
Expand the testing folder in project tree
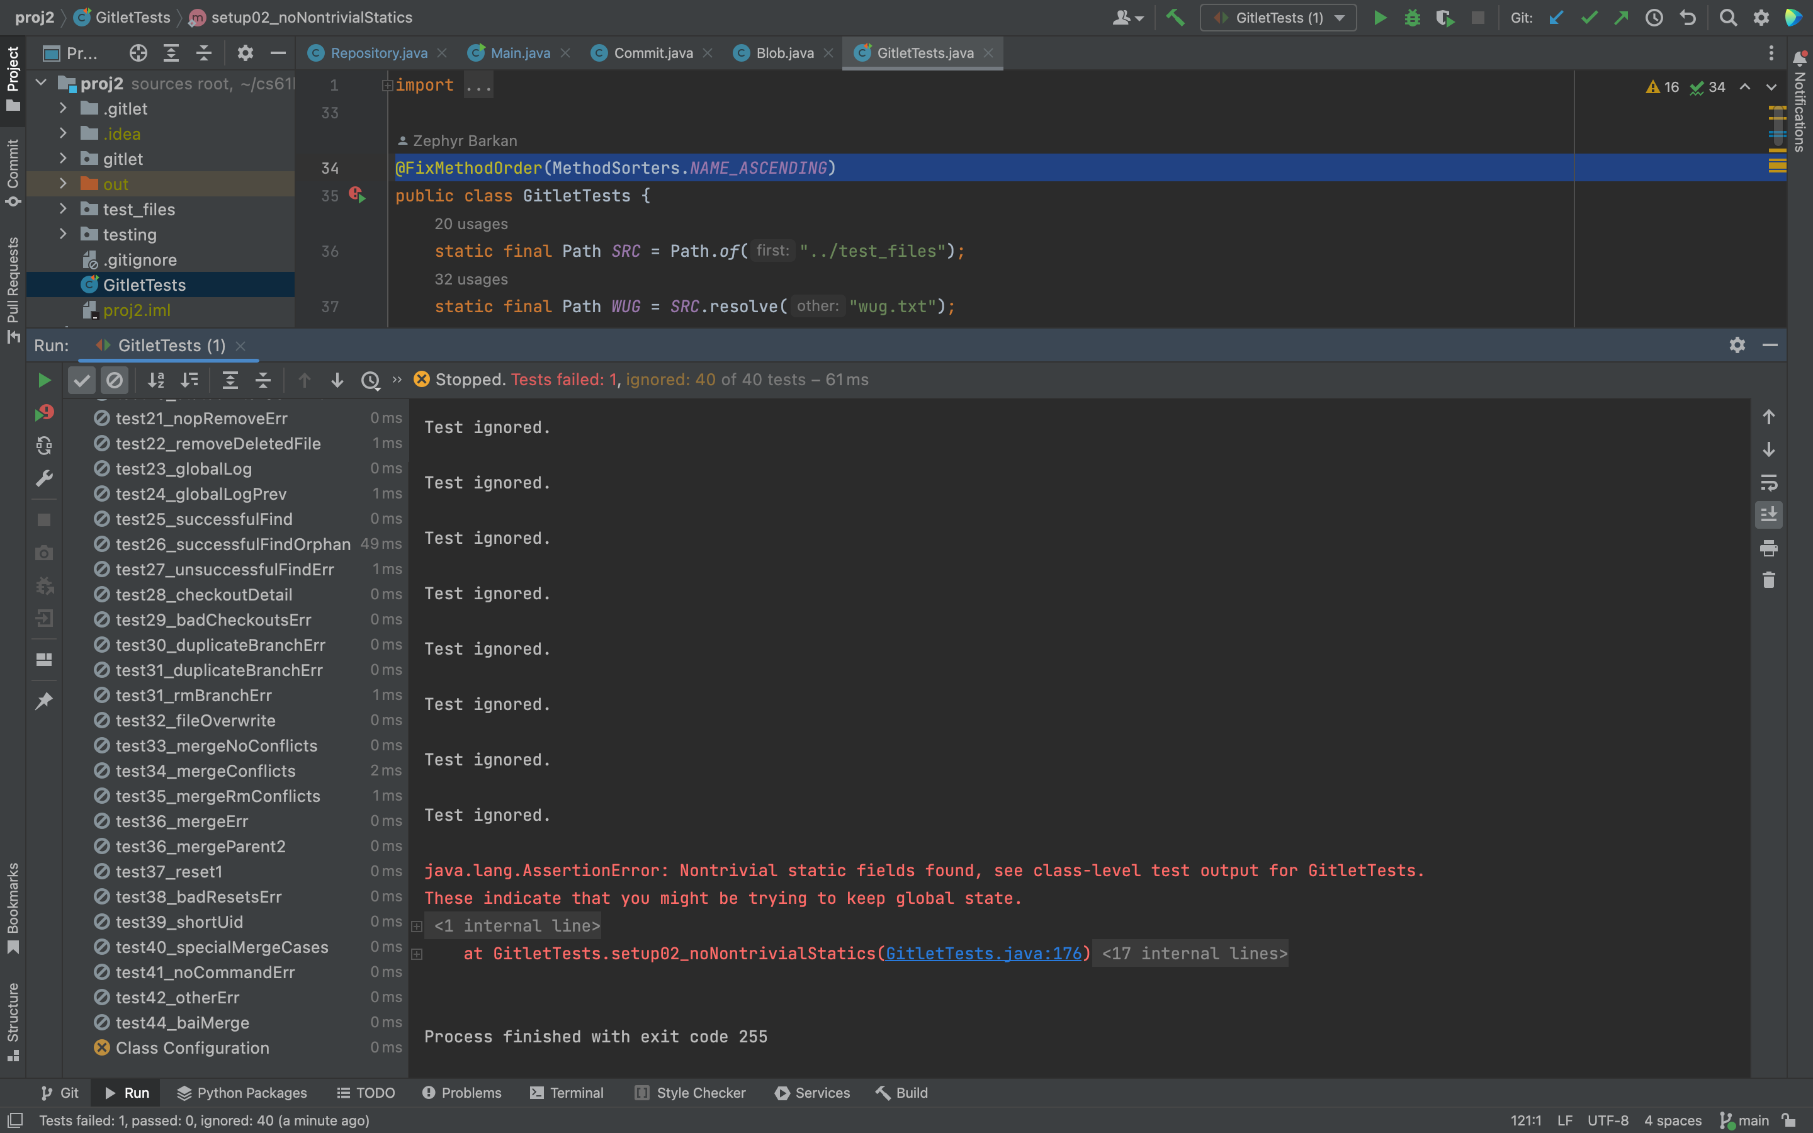click(x=63, y=235)
